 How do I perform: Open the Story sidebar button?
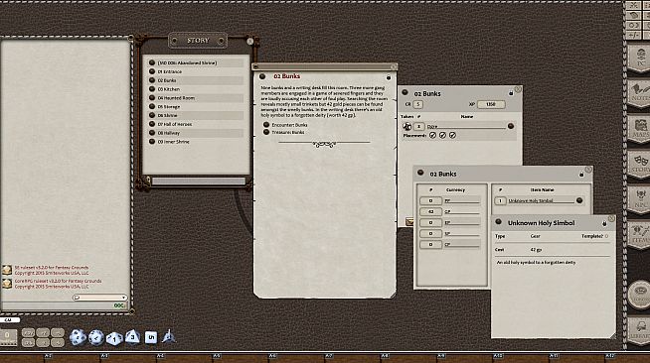[640, 164]
